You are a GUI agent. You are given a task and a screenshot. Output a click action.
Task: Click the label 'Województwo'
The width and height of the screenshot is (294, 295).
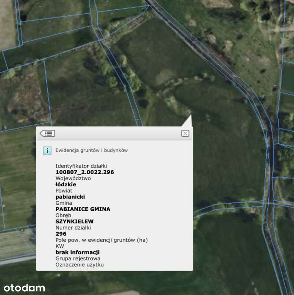pyautogui.click(x=73, y=178)
